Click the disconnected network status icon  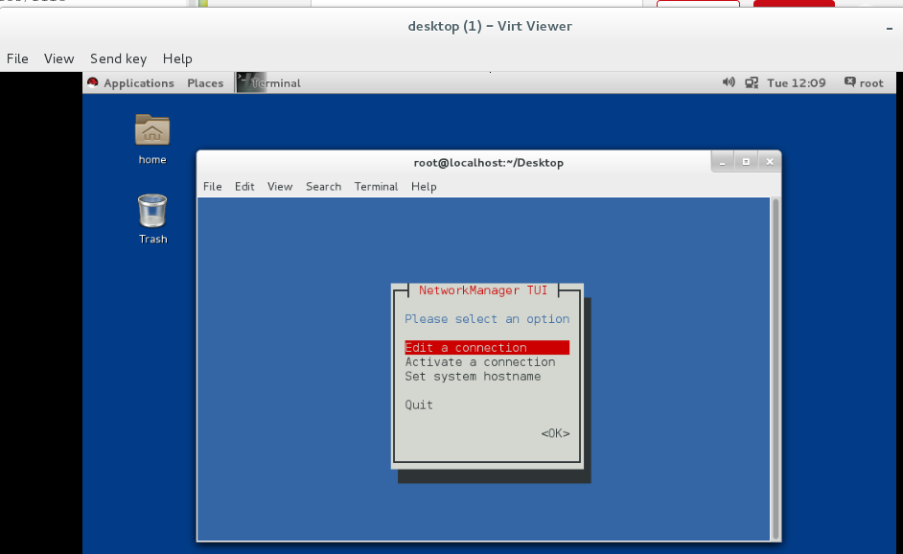pyautogui.click(x=753, y=82)
